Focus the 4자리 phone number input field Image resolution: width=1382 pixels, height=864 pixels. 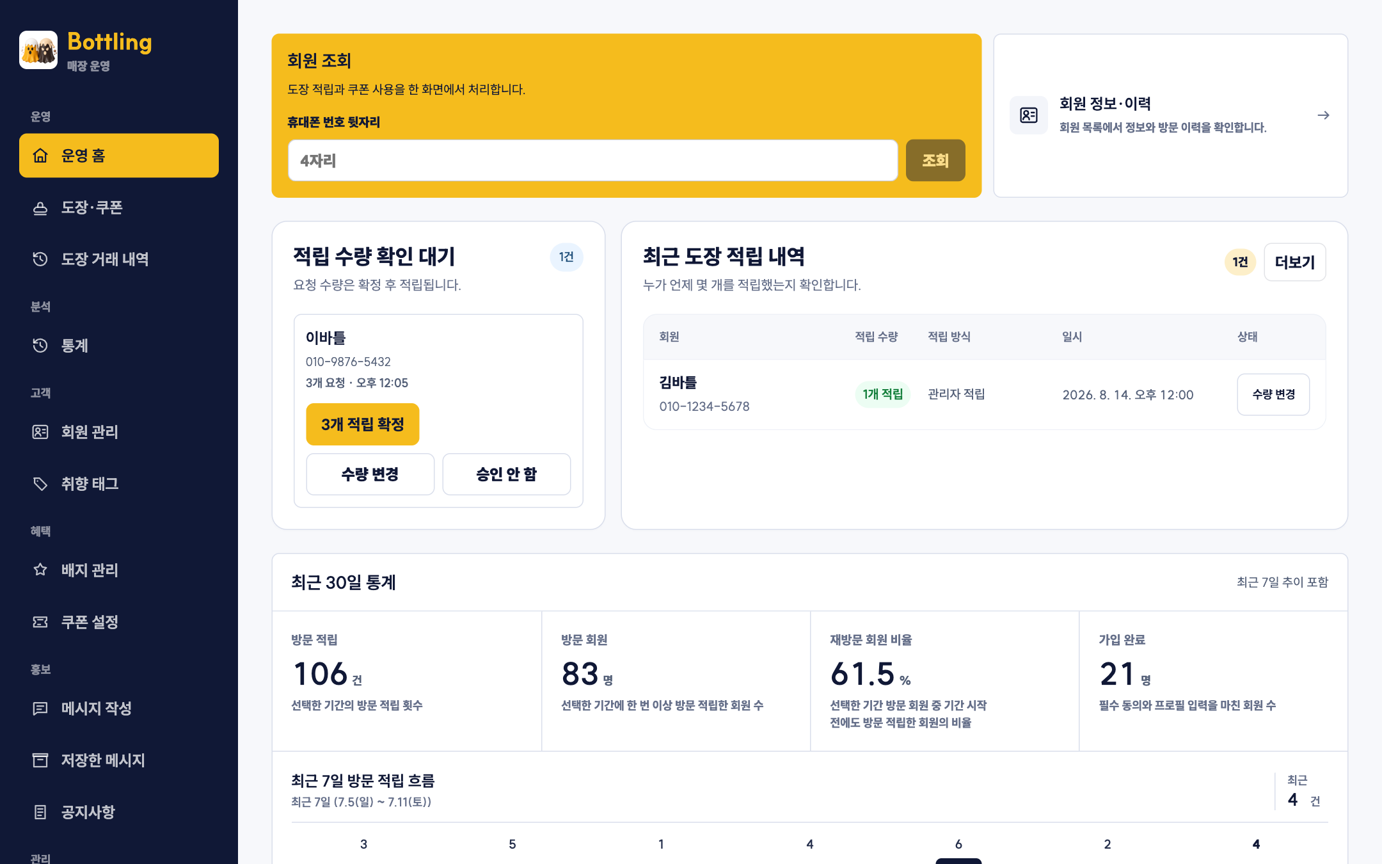click(593, 161)
